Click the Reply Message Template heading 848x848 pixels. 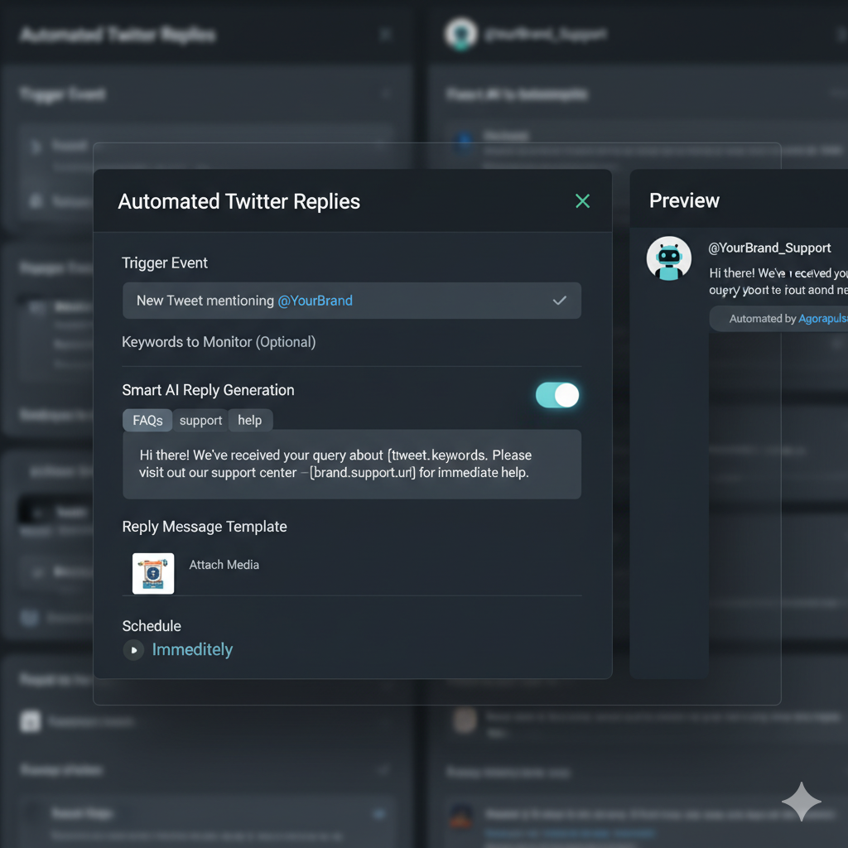[x=205, y=526]
